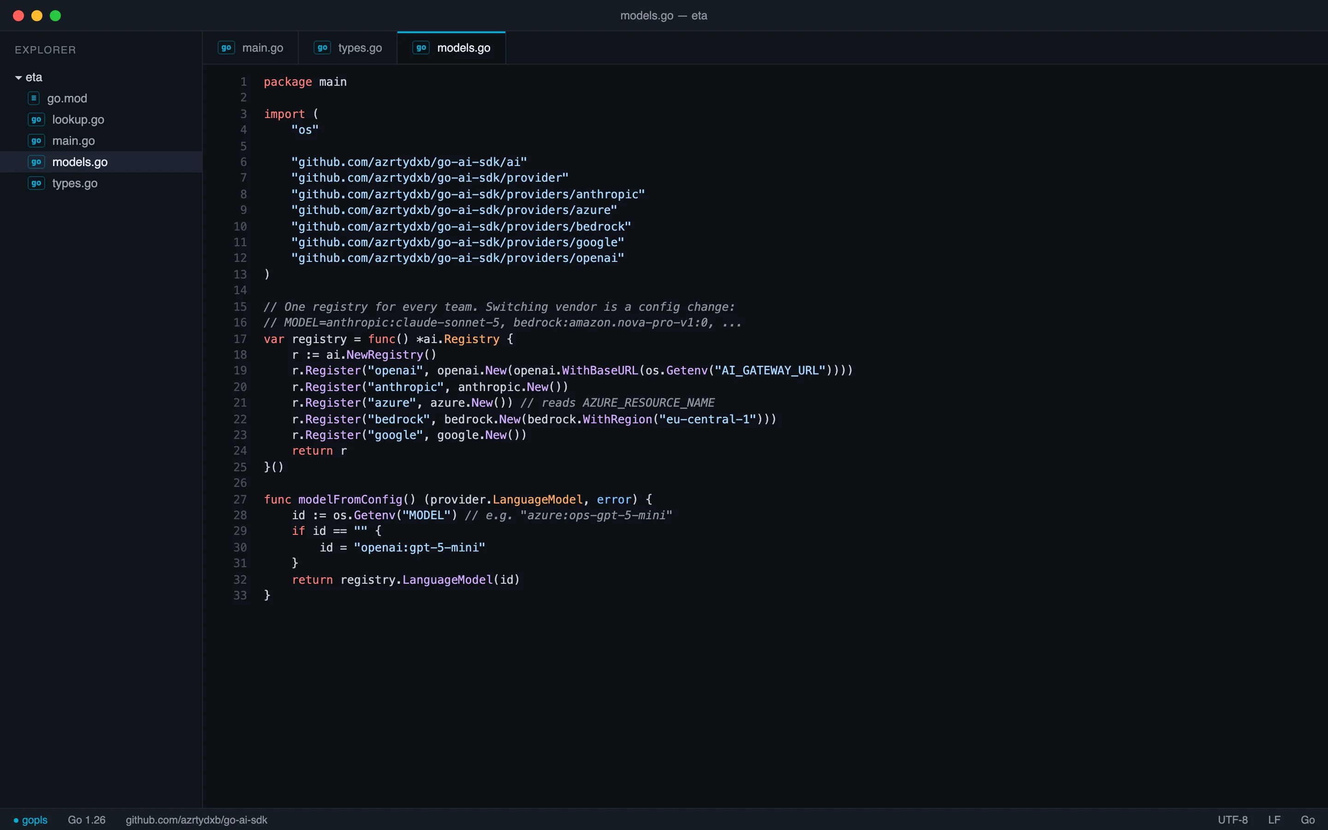This screenshot has height=830, width=1328.
Task: Select the eta root folder label
Action: click(34, 77)
